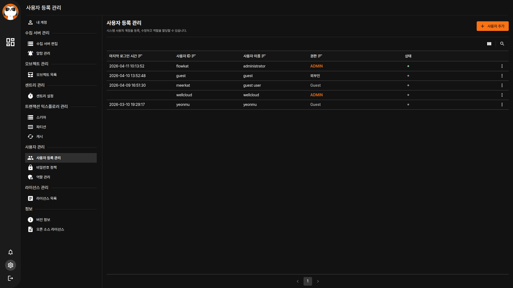Select page 1 in pagination
The height and width of the screenshot is (288, 513).
pos(308,281)
